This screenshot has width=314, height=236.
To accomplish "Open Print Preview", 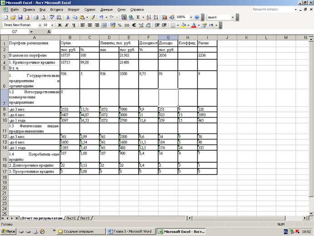I will pos(43,17).
